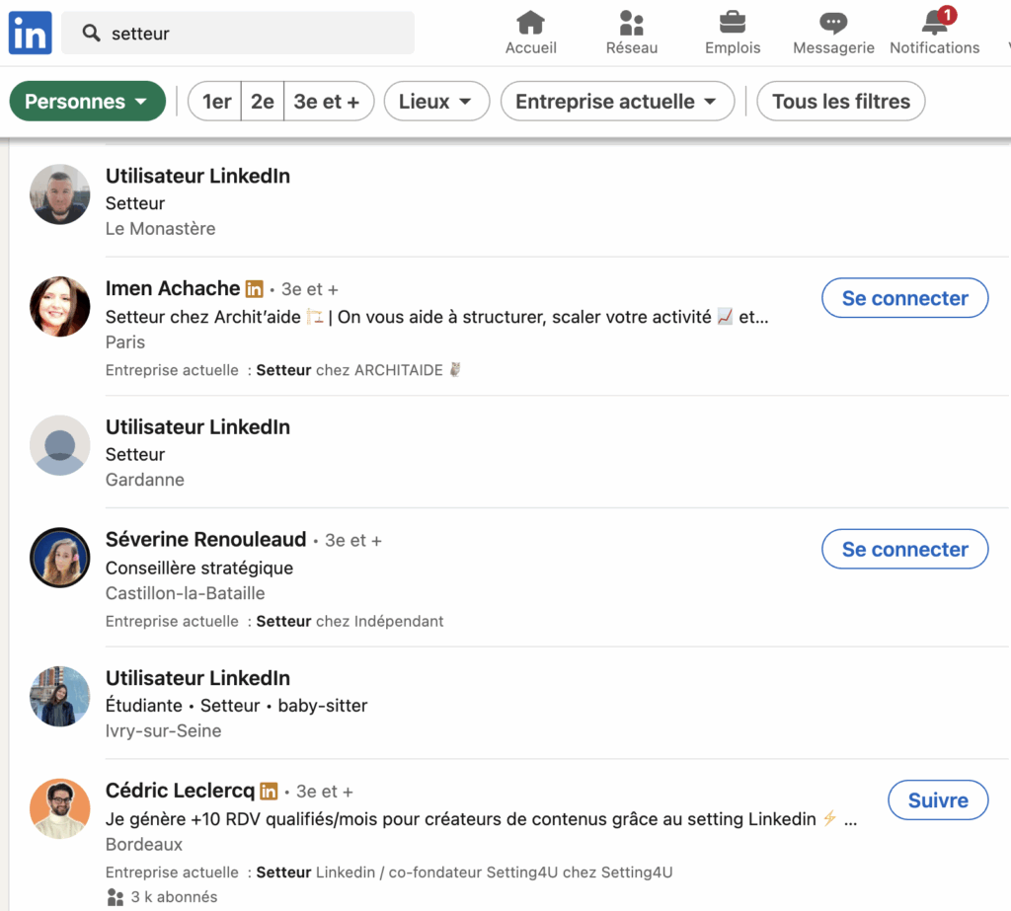Connect with Séverine Renouleaud

tap(904, 550)
